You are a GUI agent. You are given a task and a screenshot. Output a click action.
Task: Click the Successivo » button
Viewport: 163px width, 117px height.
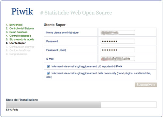click(146, 85)
